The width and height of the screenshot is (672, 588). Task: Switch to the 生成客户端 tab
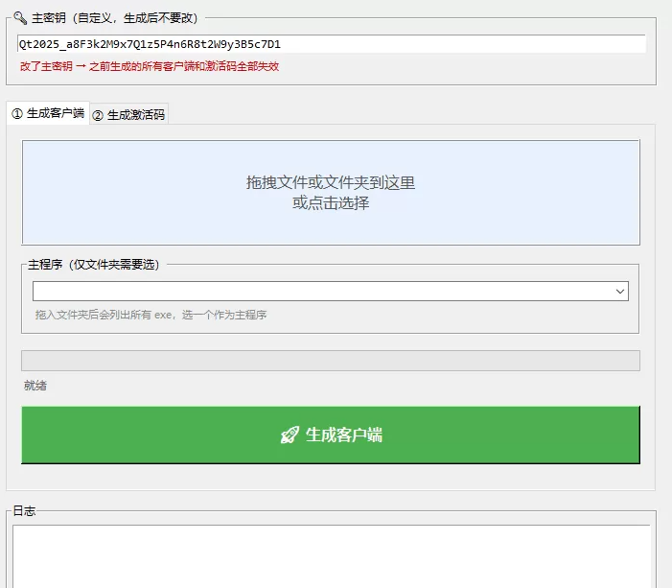click(48, 113)
